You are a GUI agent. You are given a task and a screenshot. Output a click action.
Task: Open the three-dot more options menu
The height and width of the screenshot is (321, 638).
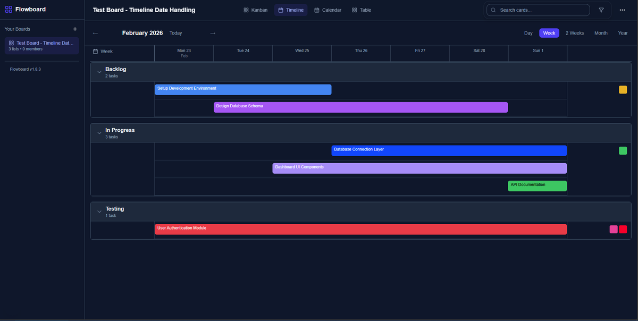[x=623, y=10]
